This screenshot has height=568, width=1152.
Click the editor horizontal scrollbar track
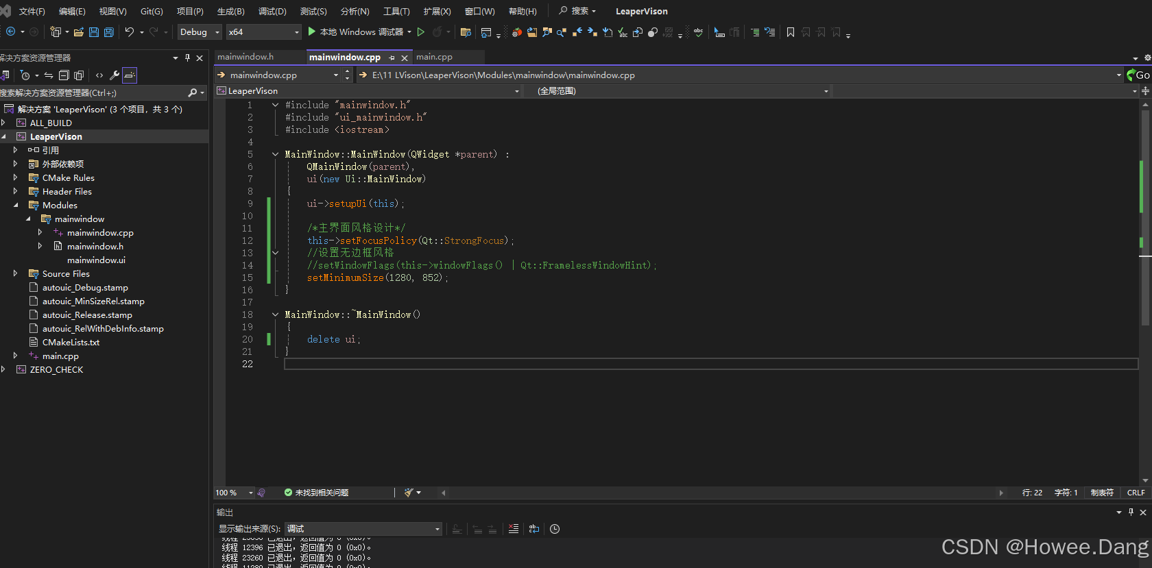[721, 493]
